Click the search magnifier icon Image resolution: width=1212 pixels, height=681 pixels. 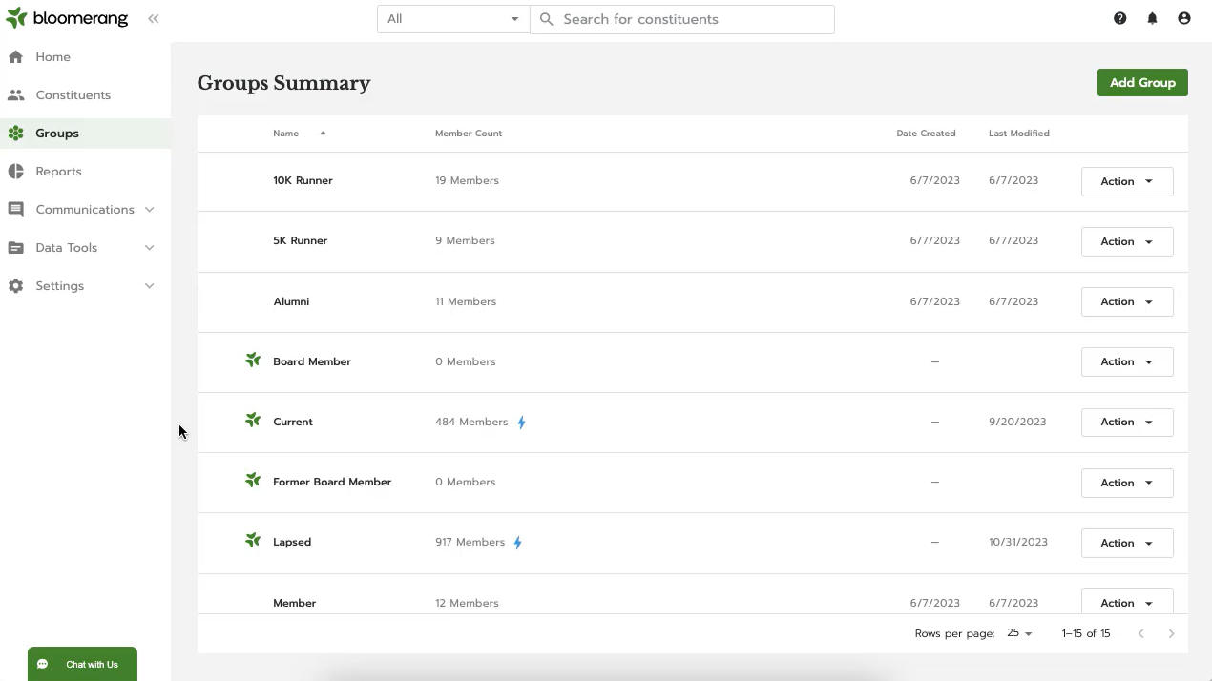pyautogui.click(x=547, y=19)
